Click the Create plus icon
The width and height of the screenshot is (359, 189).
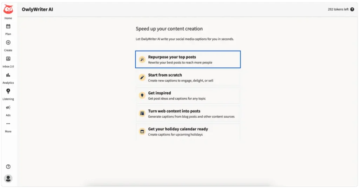[8, 43]
